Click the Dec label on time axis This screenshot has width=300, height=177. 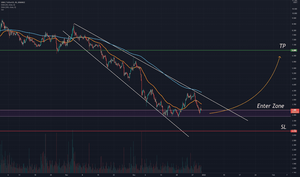(134, 175)
